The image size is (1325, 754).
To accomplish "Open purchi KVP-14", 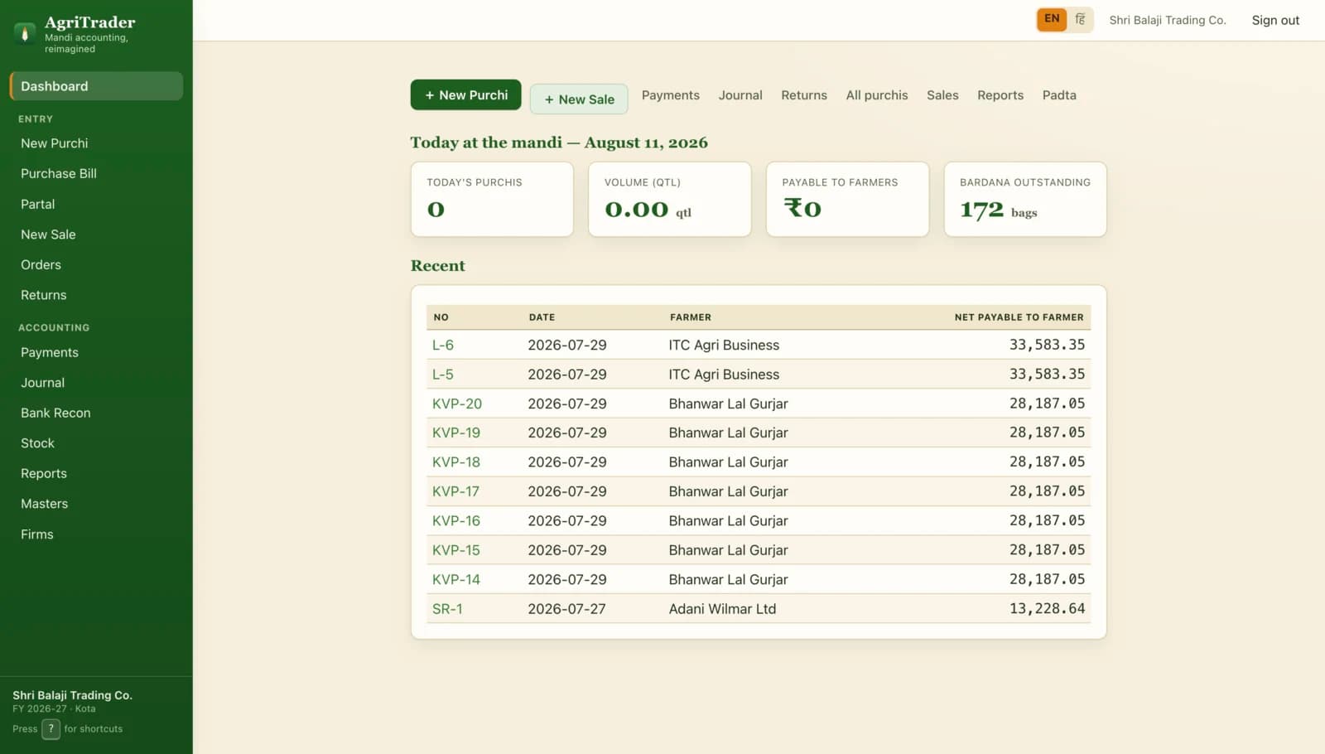I will click(456, 579).
